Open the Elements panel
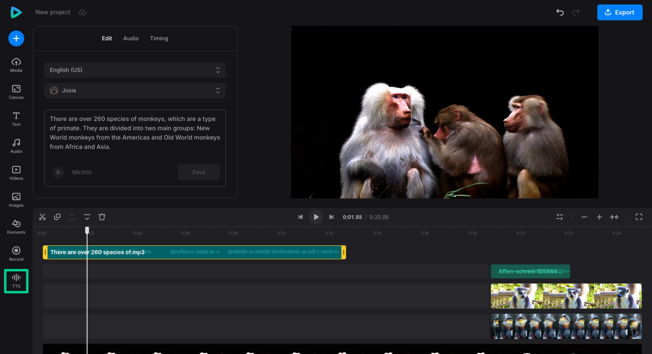The height and width of the screenshot is (354, 652). [16, 227]
